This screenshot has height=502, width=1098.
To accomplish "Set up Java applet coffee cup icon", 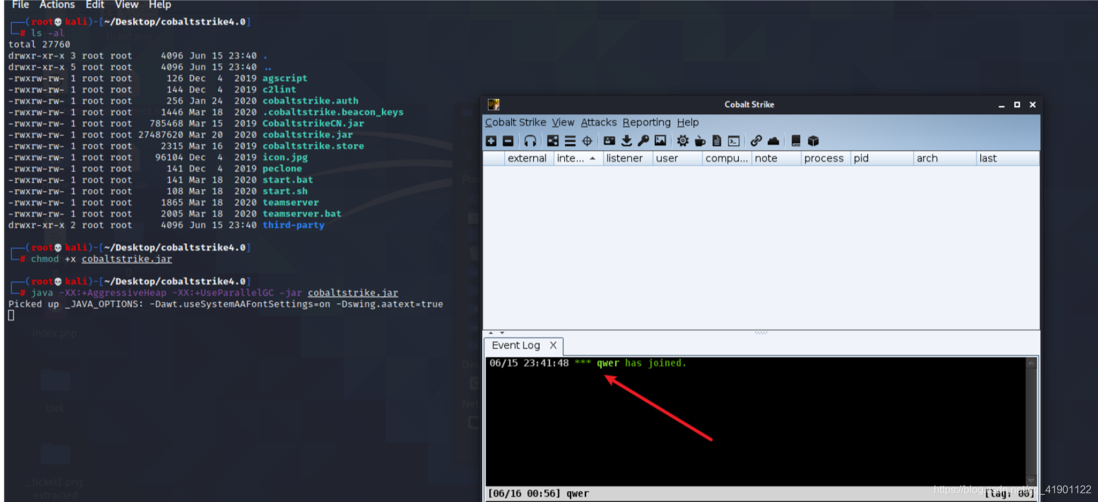I will tap(699, 141).
